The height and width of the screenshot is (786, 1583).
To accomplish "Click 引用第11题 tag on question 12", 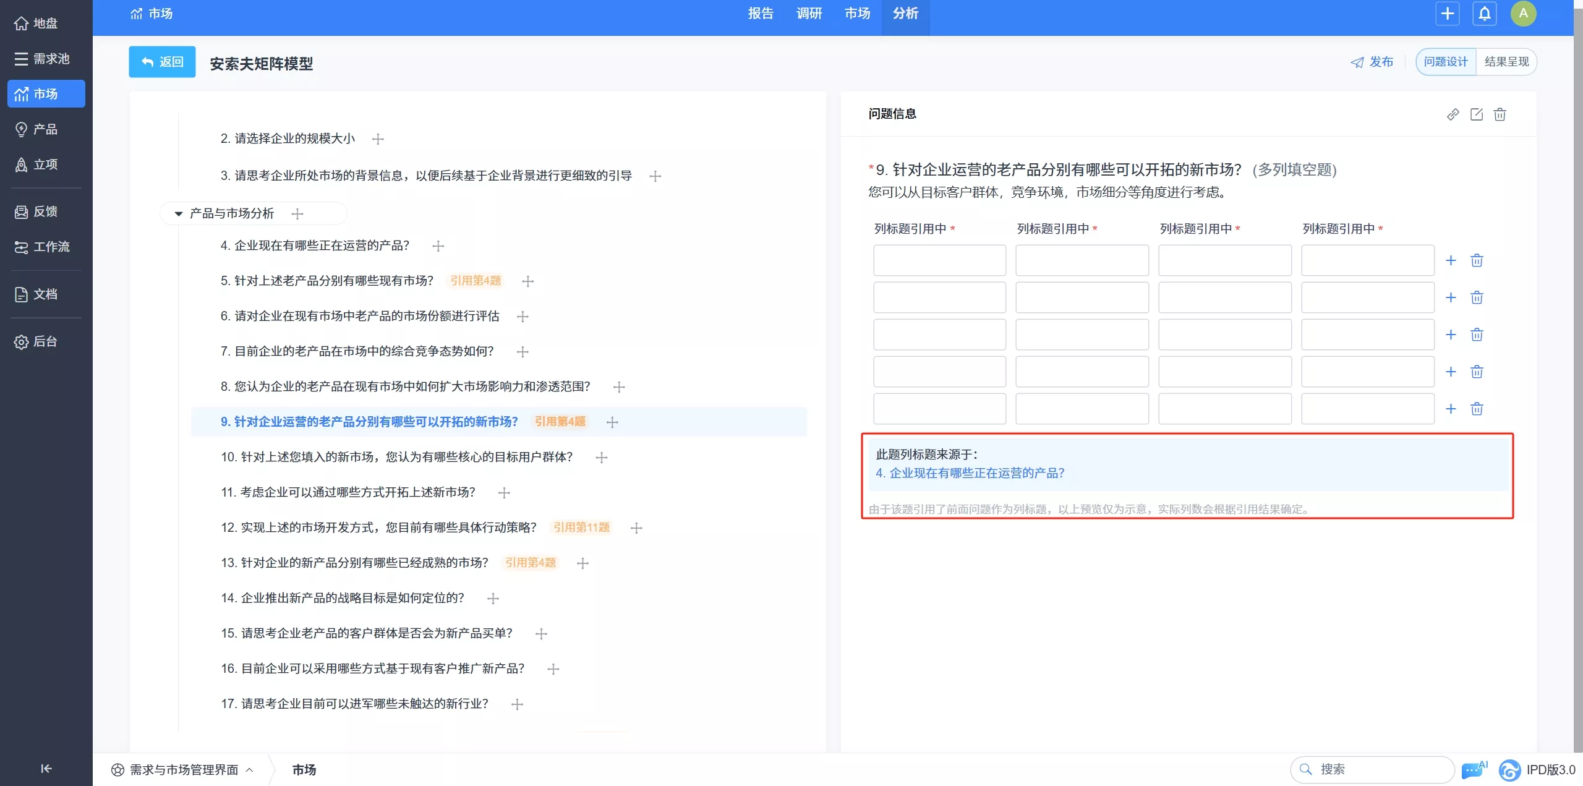I will coord(581,528).
